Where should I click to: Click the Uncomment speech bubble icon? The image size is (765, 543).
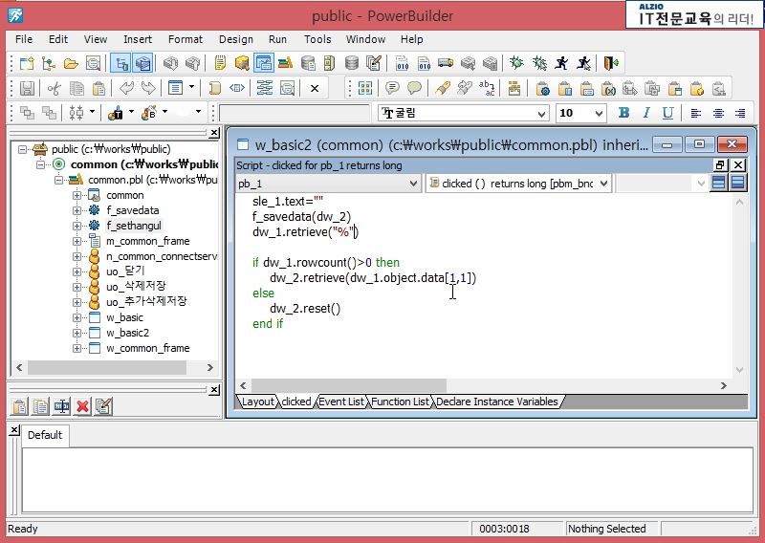click(x=414, y=88)
